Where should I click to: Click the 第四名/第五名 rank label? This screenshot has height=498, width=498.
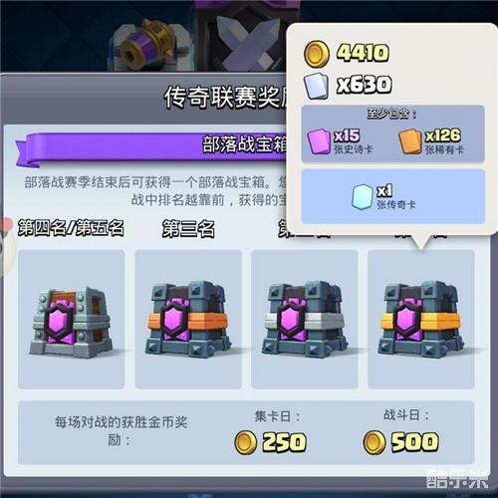(x=71, y=228)
